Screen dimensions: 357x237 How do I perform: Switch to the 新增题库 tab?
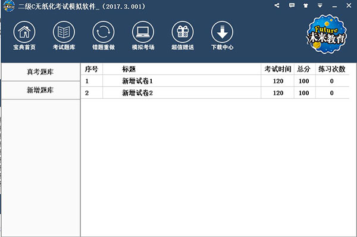point(40,91)
